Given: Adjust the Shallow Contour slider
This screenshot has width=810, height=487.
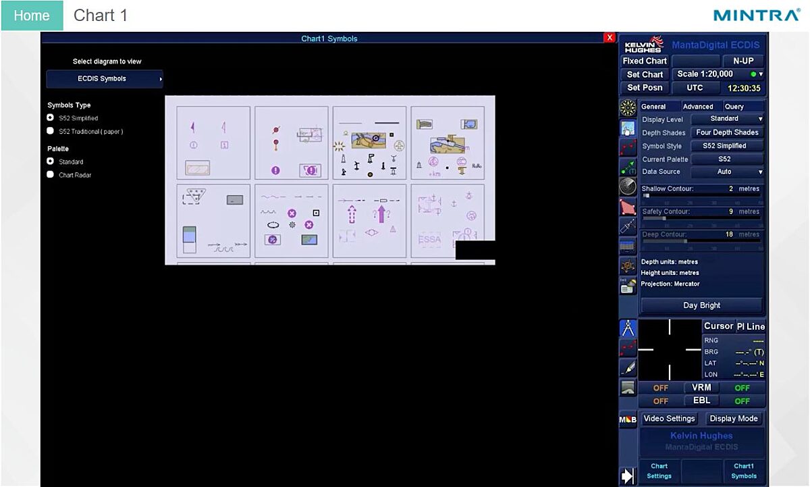Looking at the screenshot, I should tap(701, 196).
